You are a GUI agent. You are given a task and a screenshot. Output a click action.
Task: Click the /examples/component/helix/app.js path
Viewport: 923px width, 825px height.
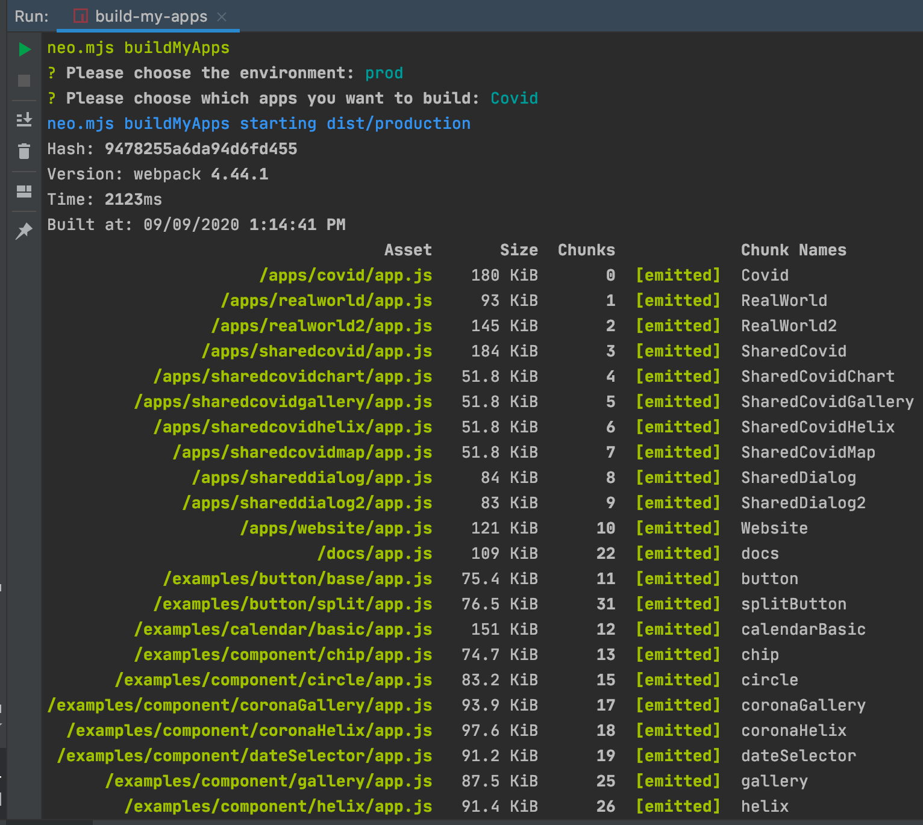point(278,806)
